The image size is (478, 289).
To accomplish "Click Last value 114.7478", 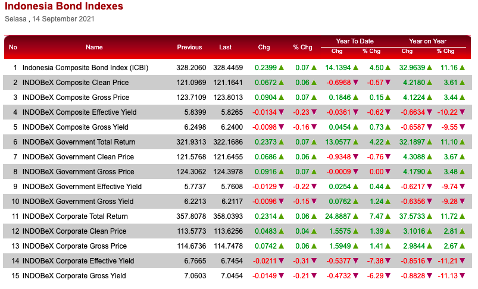I will coord(229,246).
